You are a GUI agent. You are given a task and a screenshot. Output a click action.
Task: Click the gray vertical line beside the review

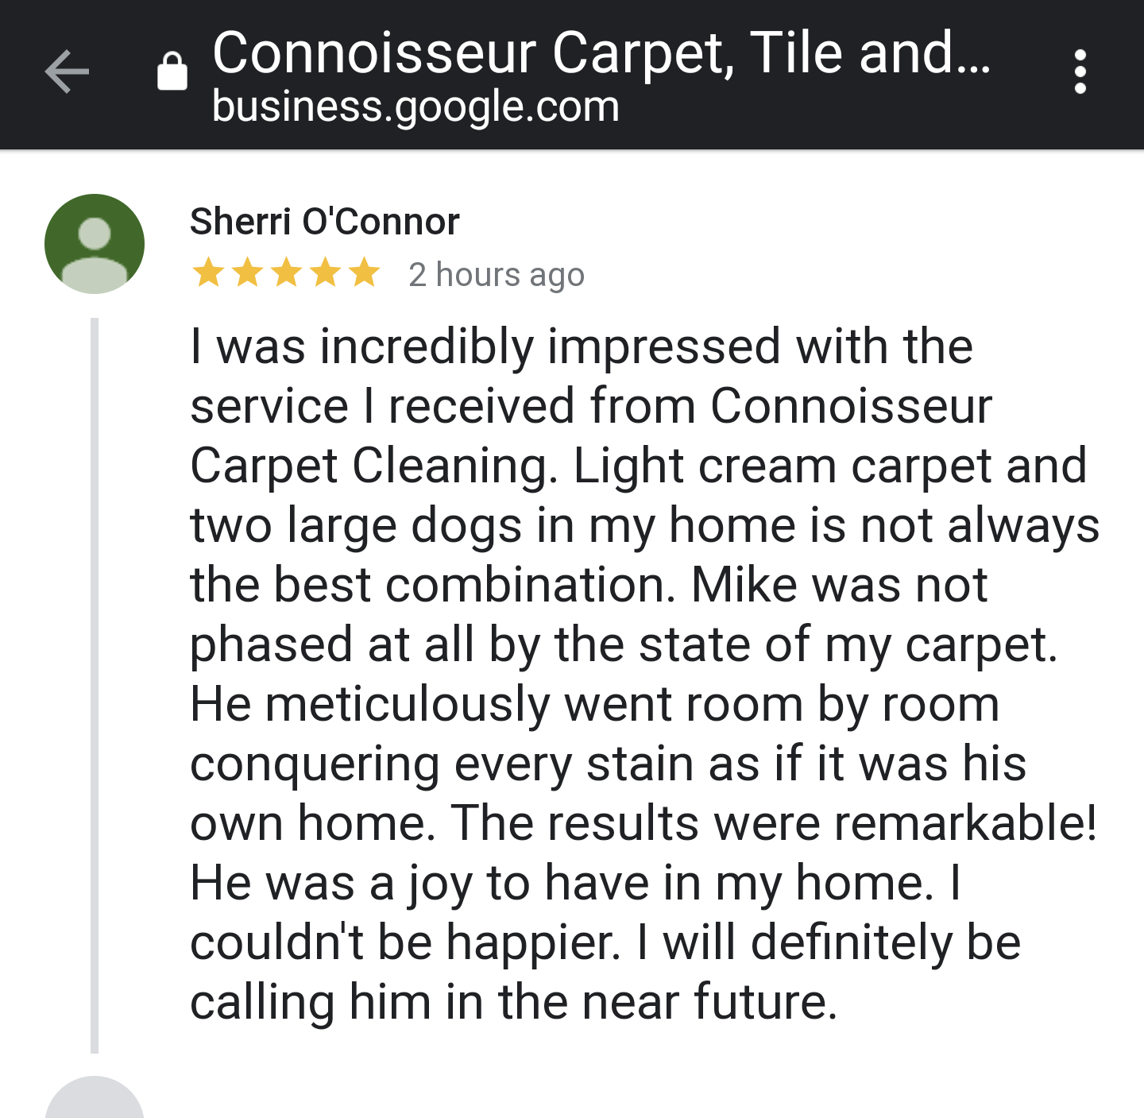tap(95, 683)
